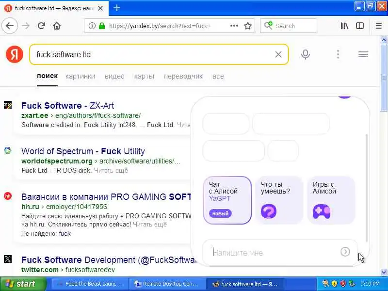Click the Yandex logo
The width and height of the screenshot is (388, 291).
[x=15, y=54]
